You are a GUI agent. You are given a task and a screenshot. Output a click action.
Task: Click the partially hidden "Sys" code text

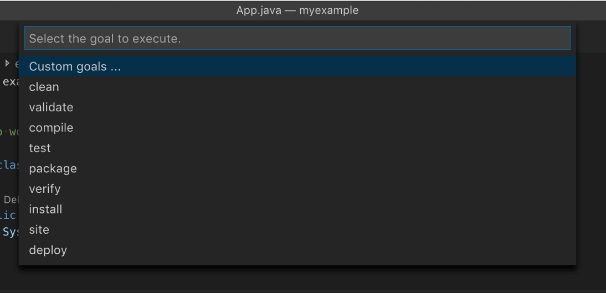click(10, 232)
